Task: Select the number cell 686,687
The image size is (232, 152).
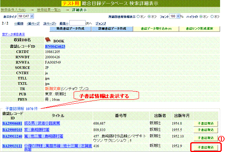Action: (x=99, y=123)
